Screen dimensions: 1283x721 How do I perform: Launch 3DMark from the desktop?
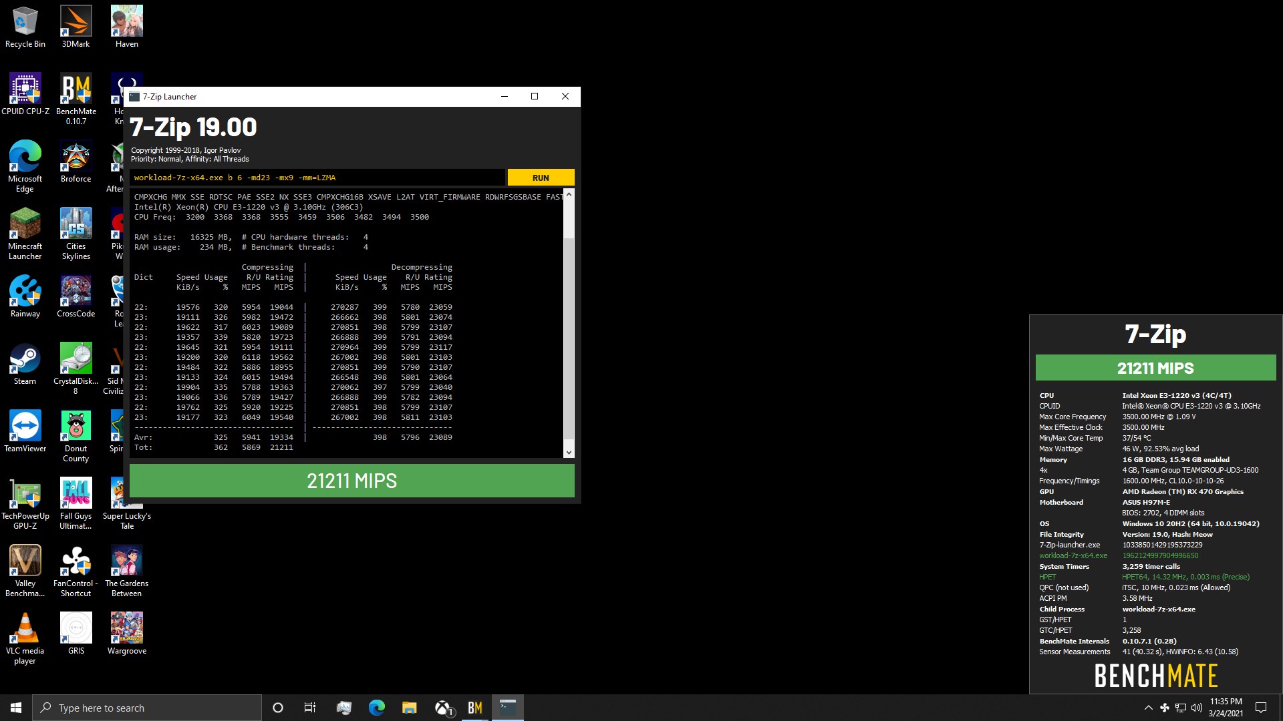coord(76,27)
